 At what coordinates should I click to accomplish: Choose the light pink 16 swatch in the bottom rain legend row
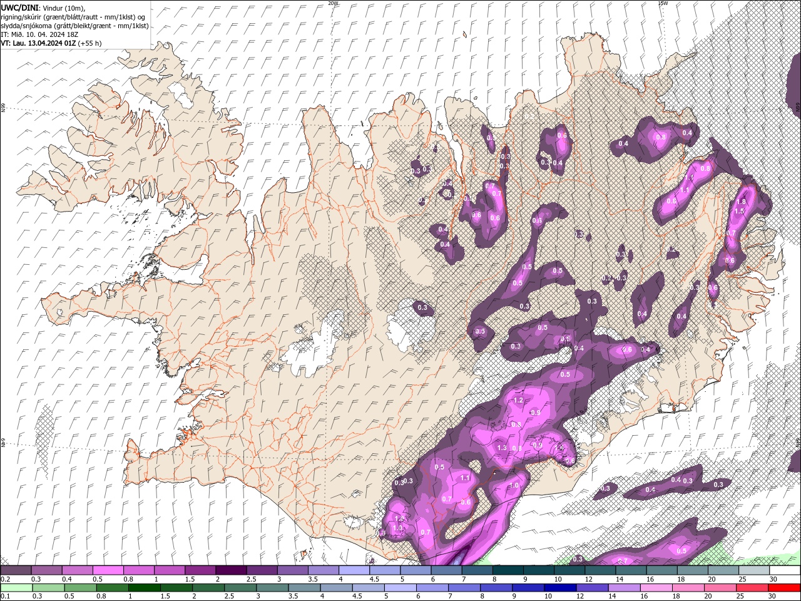[x=656, y=588]
